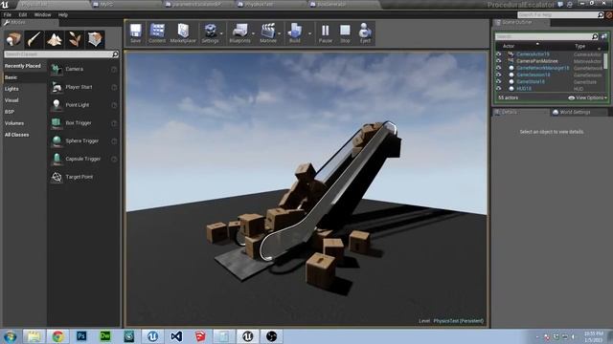Open the View Options dropdown
The image size is (613, 344).
[587, 97]
